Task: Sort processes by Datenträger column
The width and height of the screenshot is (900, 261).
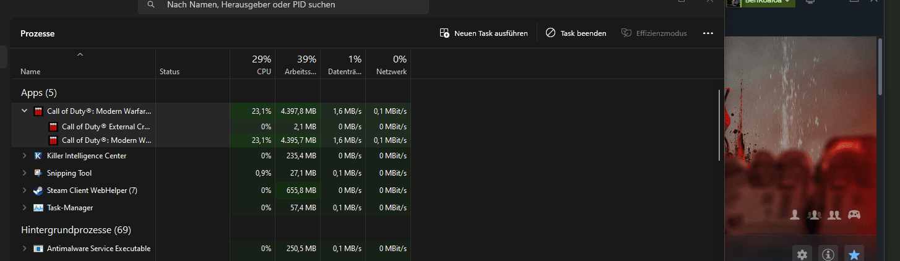Action: [x=343, y=64]
